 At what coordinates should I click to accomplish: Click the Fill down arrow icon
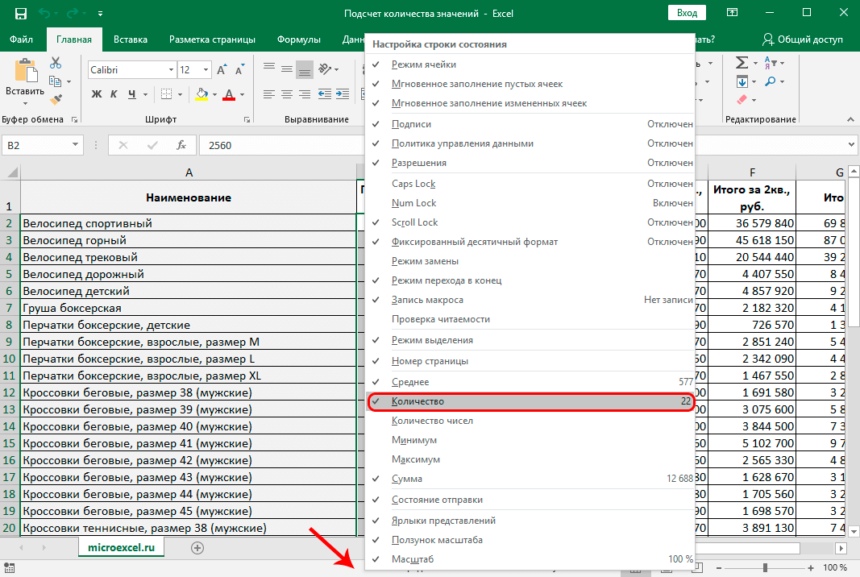click(x=742, y=82)
